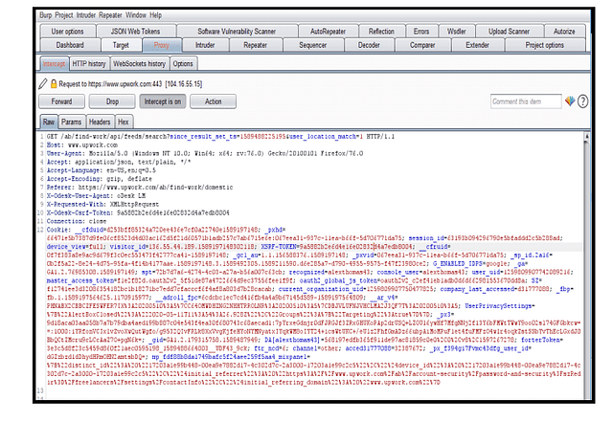Open the Errors tab

[421, 32]
